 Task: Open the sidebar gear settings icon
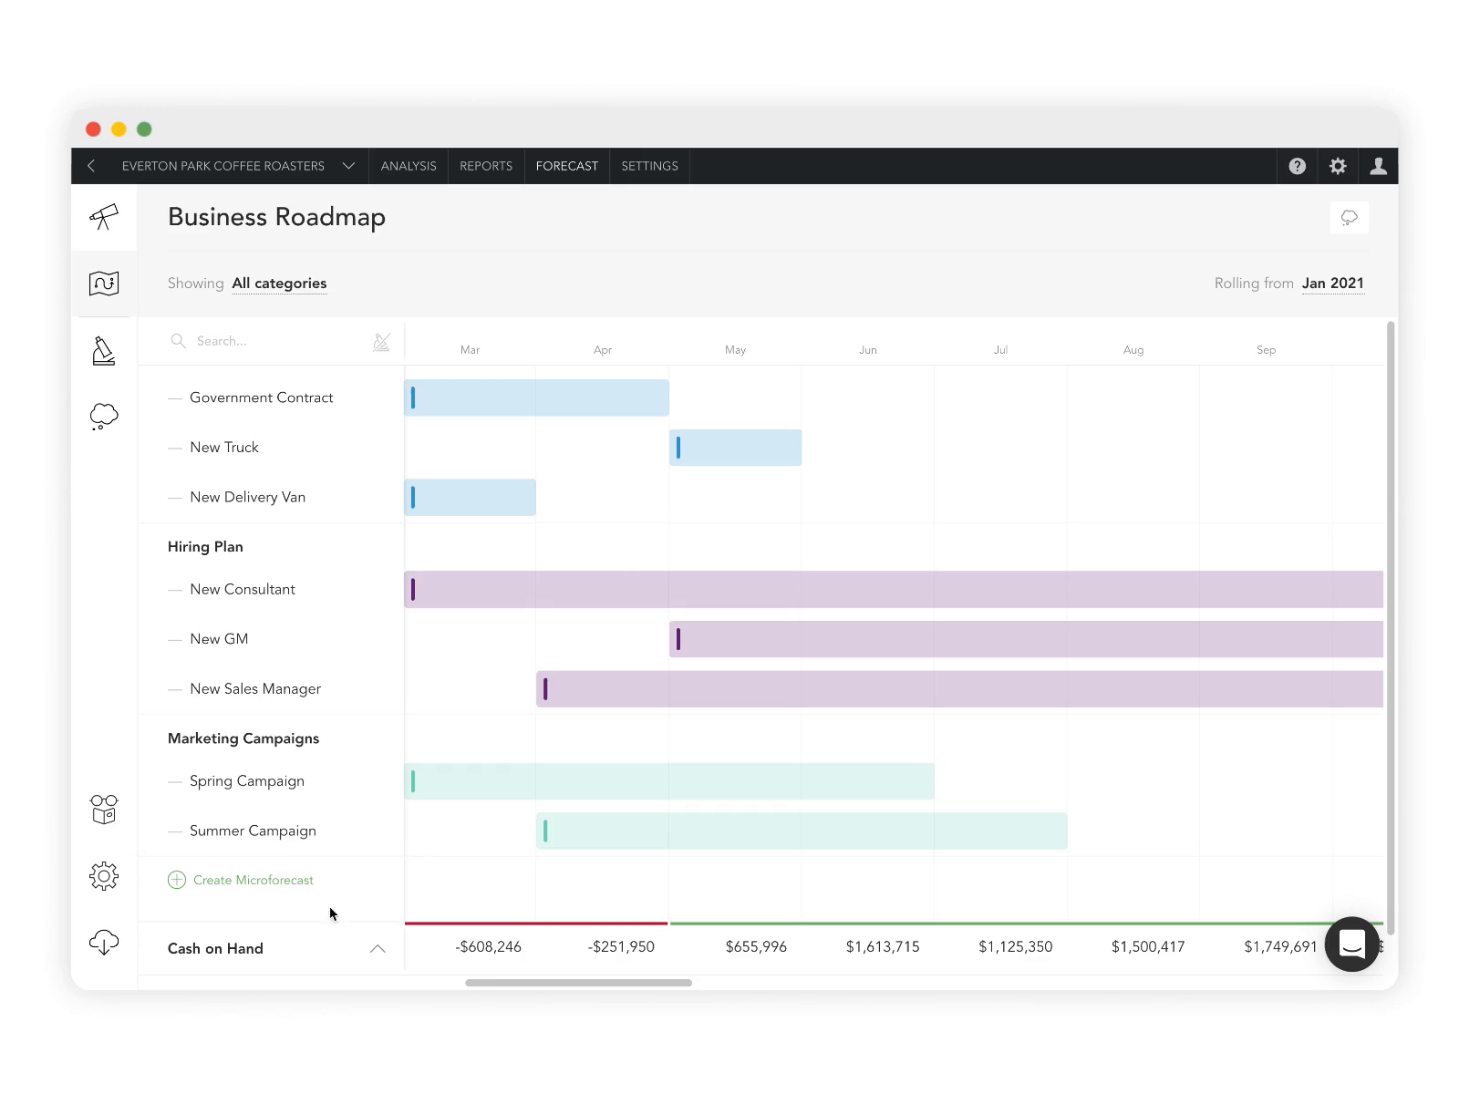(x=104, y=876)
